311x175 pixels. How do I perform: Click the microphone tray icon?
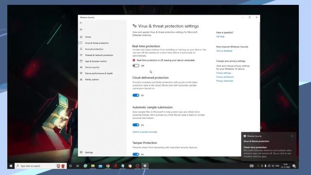[265, 166]
